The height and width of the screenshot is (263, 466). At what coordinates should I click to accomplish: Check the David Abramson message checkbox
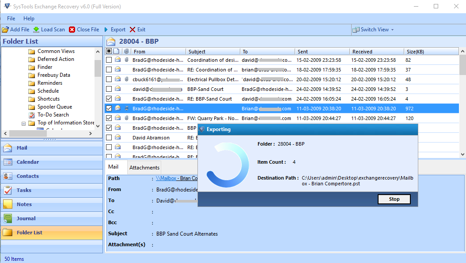click(x=109, y=137)
